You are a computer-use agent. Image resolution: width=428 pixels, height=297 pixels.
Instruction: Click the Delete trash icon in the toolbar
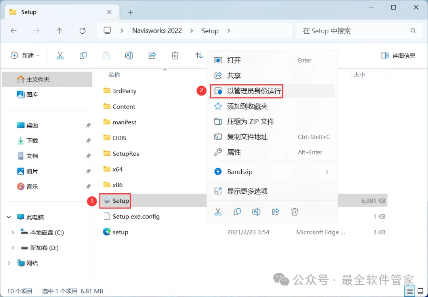pyautogui.click(x=175, y=55)
